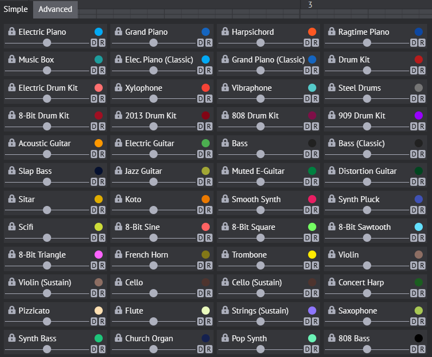This screenshot has height=357, width=432.
Task: Click the Ragtime Piano lock icon
Action: (x=331, y=32)
